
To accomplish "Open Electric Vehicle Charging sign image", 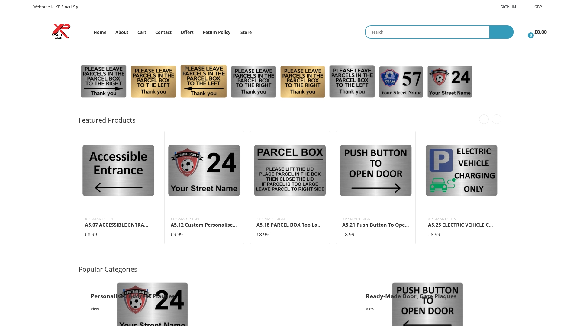I will click(461, 170).
